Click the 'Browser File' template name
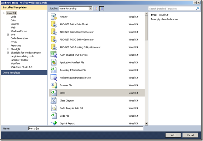Image resolution: width=203 pixels, height=141 pixels. pyautogui.click(x=66, y=85)
